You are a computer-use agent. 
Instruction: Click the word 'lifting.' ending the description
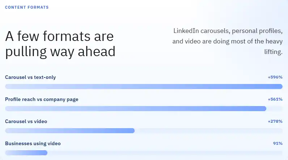point(273,52)
